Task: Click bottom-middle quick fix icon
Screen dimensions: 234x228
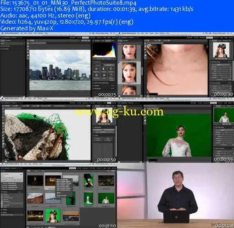Action: click(104, 75)
